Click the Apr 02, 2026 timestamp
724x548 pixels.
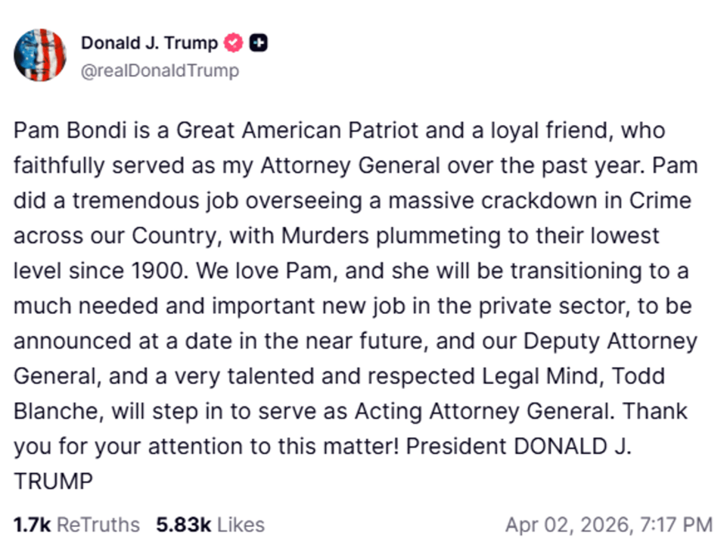608,525
